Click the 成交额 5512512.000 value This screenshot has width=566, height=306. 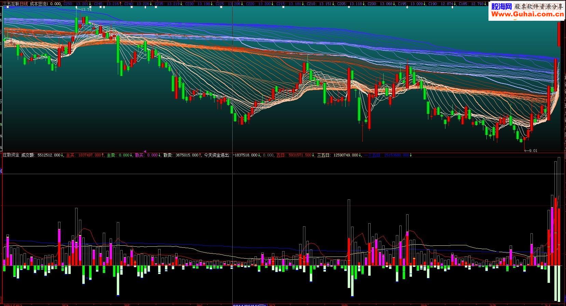pos(42,155)
